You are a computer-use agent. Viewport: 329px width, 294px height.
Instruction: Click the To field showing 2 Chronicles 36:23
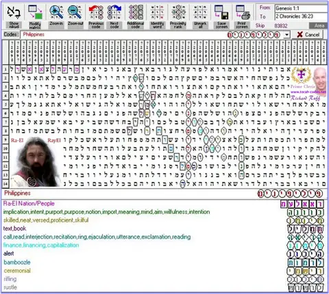point(301,16)
